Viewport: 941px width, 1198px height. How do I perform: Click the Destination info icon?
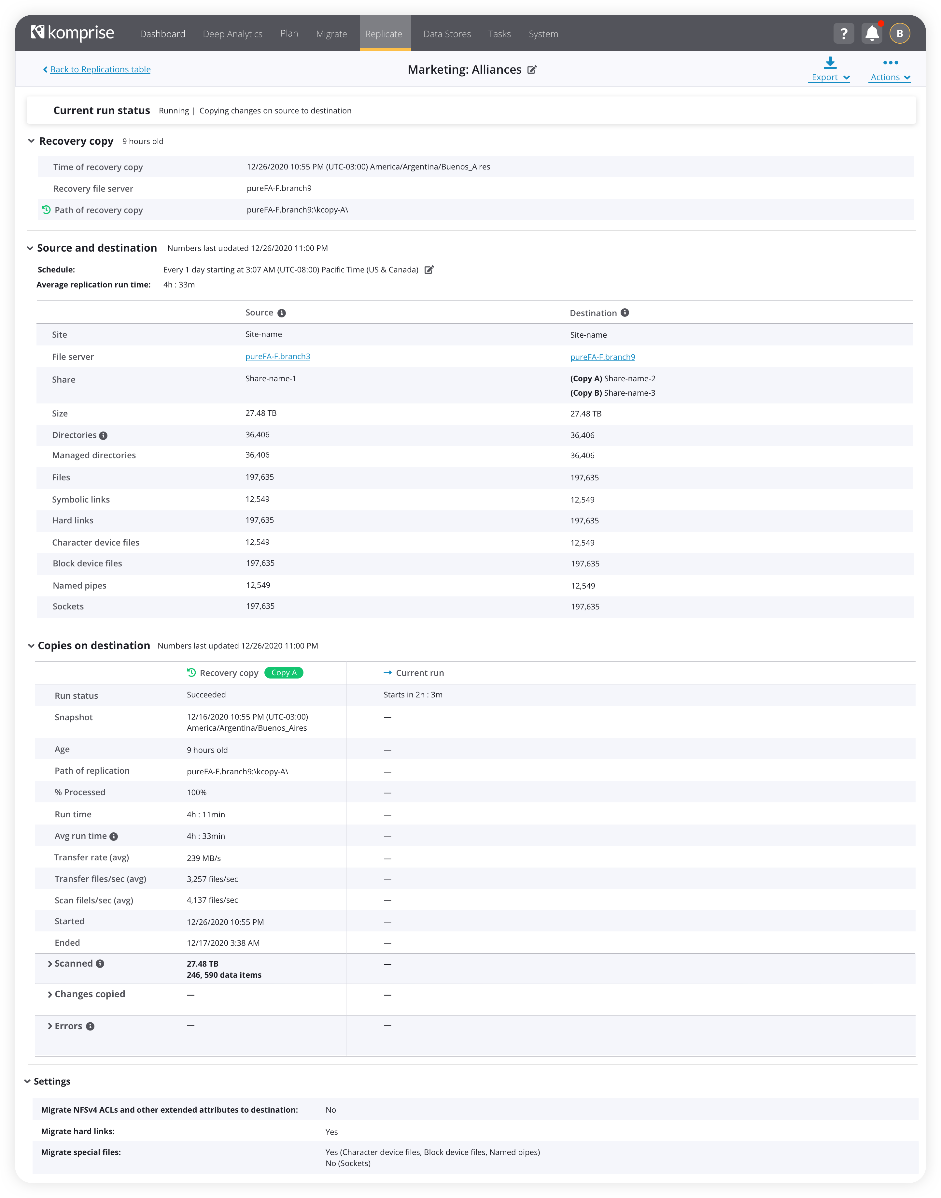click(x=625, y=313)
